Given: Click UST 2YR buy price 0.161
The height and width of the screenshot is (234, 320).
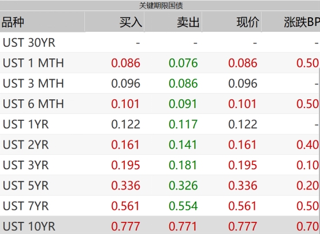Looking at the screenshot, I should point(125,144).
